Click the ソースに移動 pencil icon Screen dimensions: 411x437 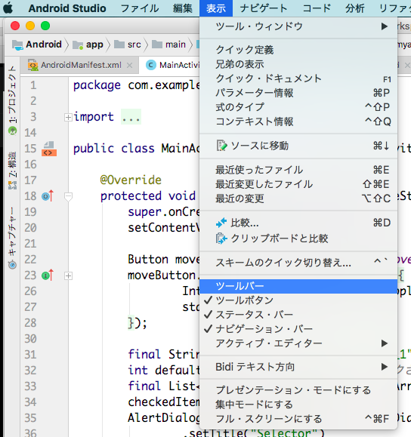[x=222, y=146]
